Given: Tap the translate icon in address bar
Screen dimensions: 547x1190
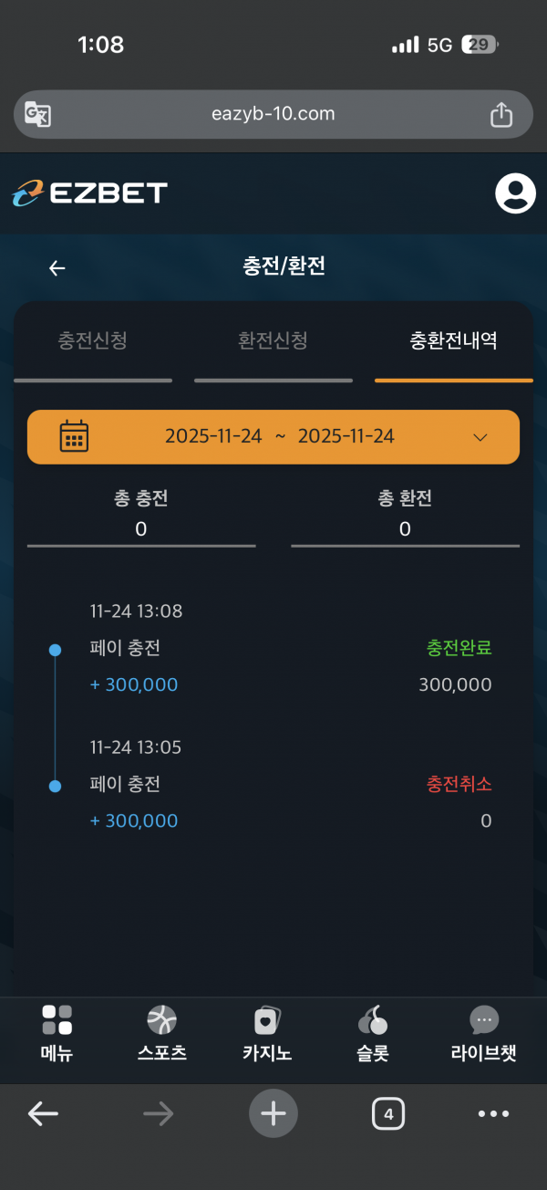Looking at the screenshot, I should point(38,114).
